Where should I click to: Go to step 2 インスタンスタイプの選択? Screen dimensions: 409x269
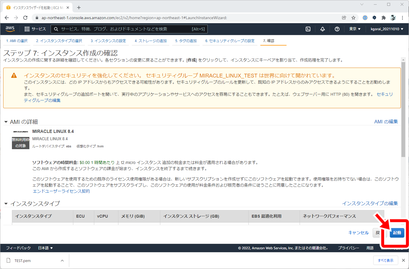[59, 41]
